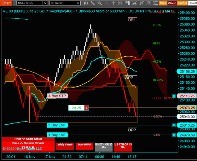Click the 25113.25 stop price marker
197x161 pixels.
click(x=187, y=96)
